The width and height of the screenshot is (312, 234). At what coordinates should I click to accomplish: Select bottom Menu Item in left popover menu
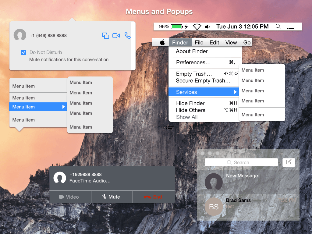point(38,120)
